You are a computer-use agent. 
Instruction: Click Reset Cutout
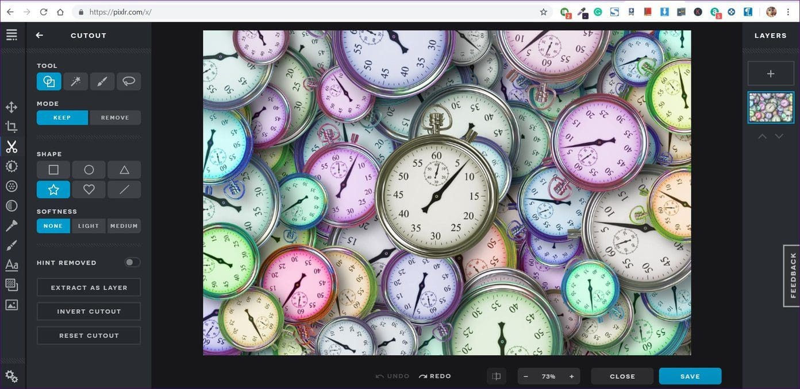[89, 336]
